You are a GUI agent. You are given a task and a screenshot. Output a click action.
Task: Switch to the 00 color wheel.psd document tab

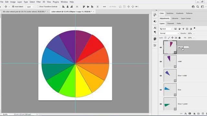pyautogui.click(x=24, y=12)
